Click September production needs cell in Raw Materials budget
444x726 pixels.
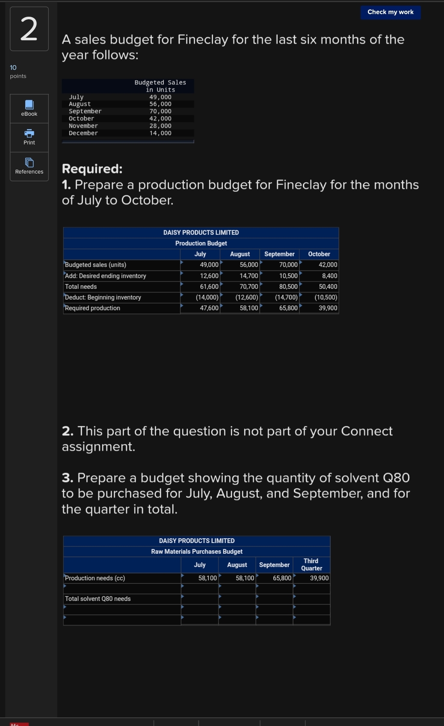[274, 578]
